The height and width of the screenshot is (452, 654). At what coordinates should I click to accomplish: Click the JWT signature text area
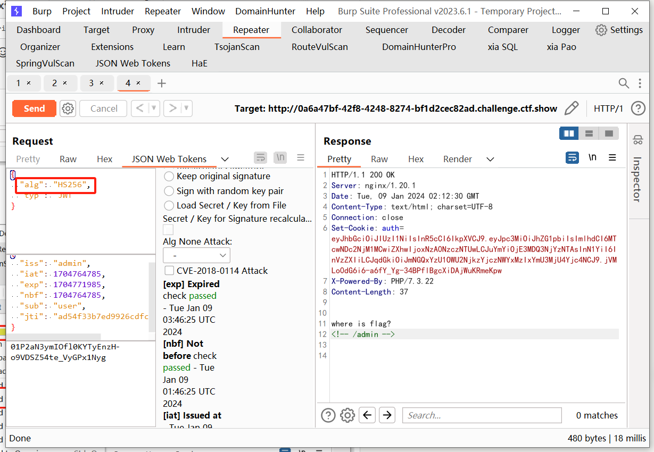point(81,383)
